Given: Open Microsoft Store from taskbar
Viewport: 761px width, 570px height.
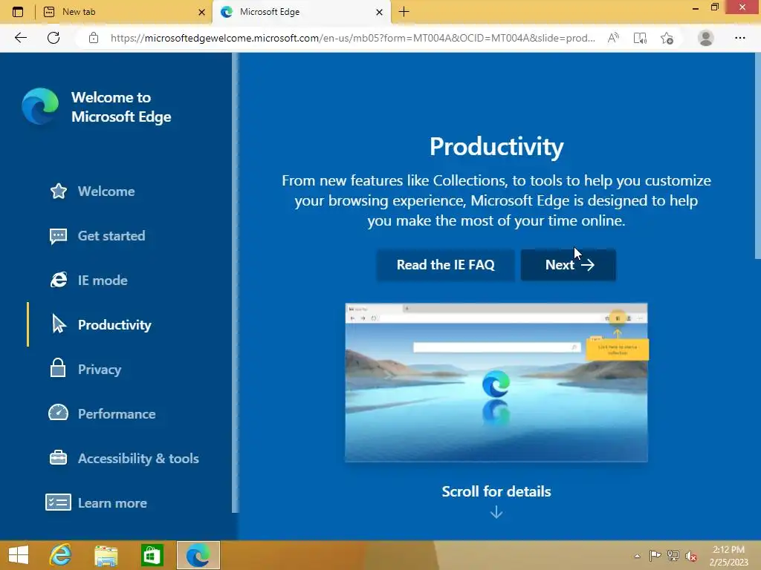Looking at the screenshot, I should pos(152,555).
